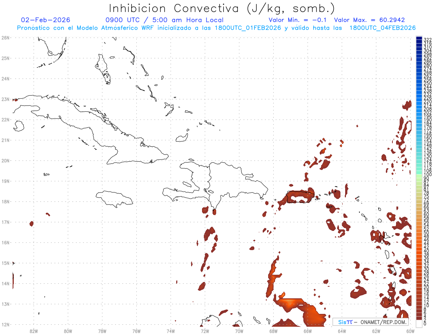Click the "62W" longitude label
The width and height of the screenshot is (436, 336).
click(376, 331)
